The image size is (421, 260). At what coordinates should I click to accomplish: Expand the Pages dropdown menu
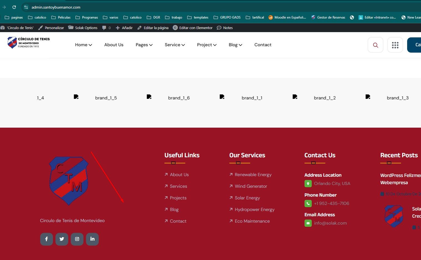coord(144,45)
